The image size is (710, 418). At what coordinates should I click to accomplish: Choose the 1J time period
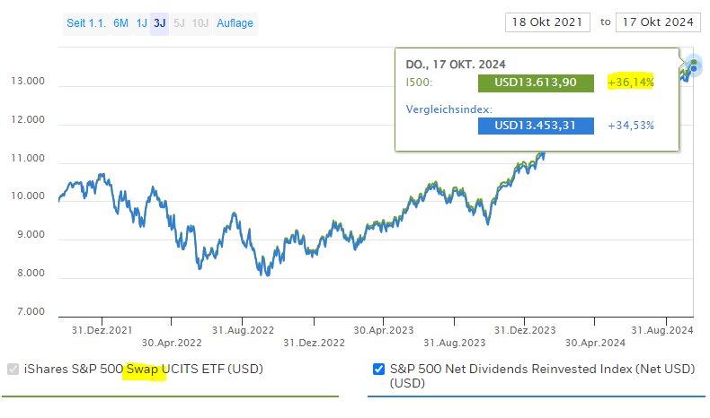142,23
